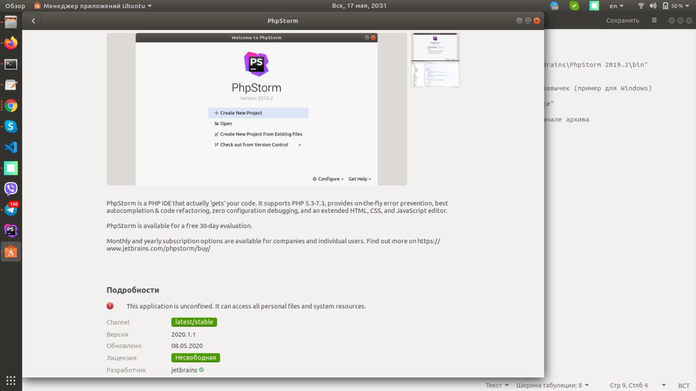The width and height of the screenshot is (696, 391).
Task: Click the latest/stable channel badge
Action: pyautogui.click(x=194, y=322)
